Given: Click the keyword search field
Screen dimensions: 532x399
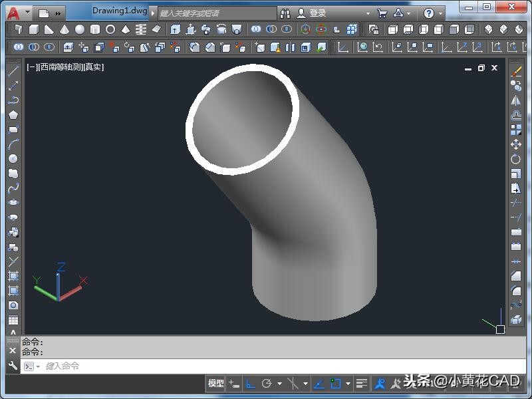Looking at the screenshot, I should [x=217, y=13].
